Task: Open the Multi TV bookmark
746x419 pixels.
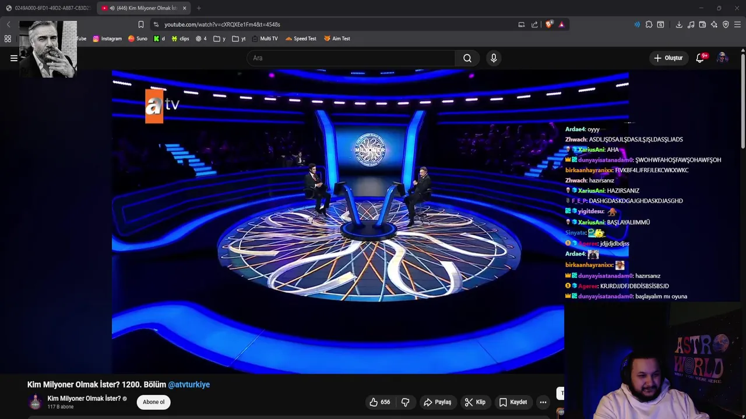Action: click(x=265, y=38)
